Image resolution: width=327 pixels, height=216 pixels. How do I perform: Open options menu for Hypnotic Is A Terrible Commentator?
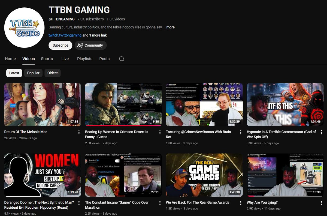[x=322, y=132]
